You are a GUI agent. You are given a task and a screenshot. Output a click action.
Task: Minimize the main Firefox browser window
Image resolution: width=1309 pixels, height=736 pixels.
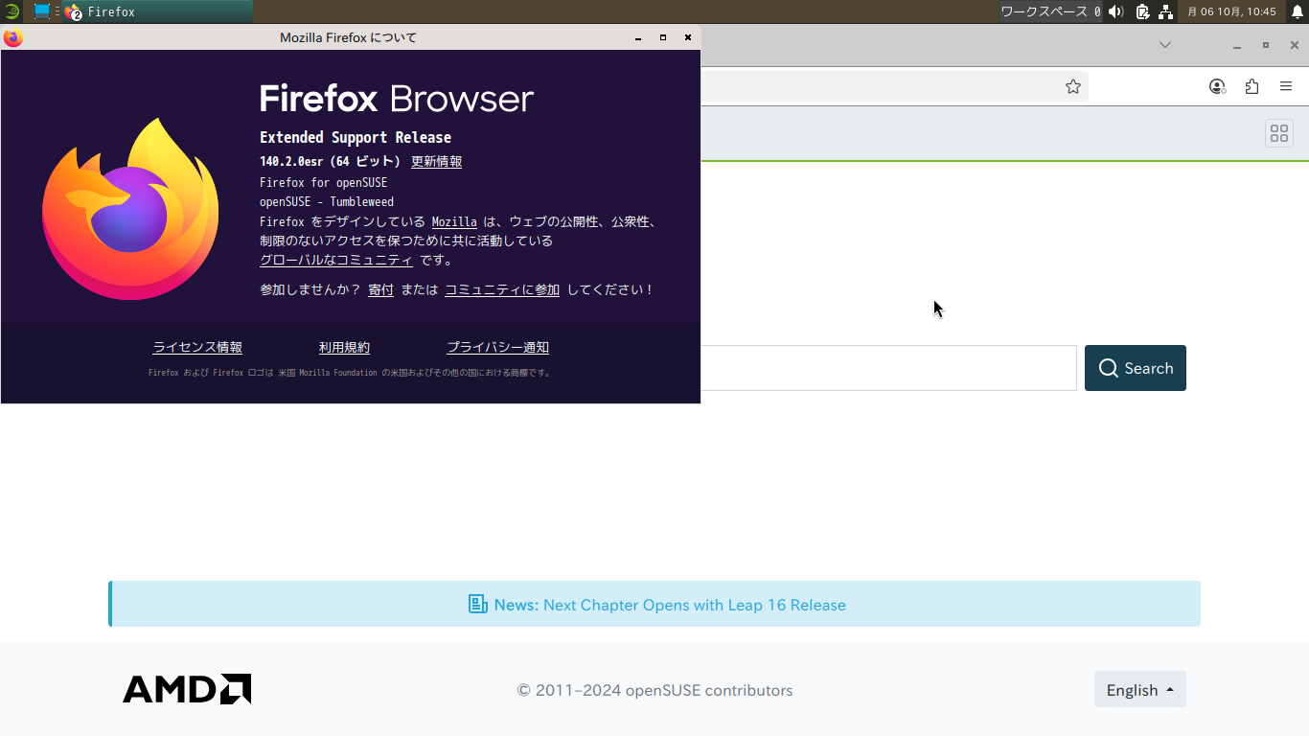point(1237,45)
